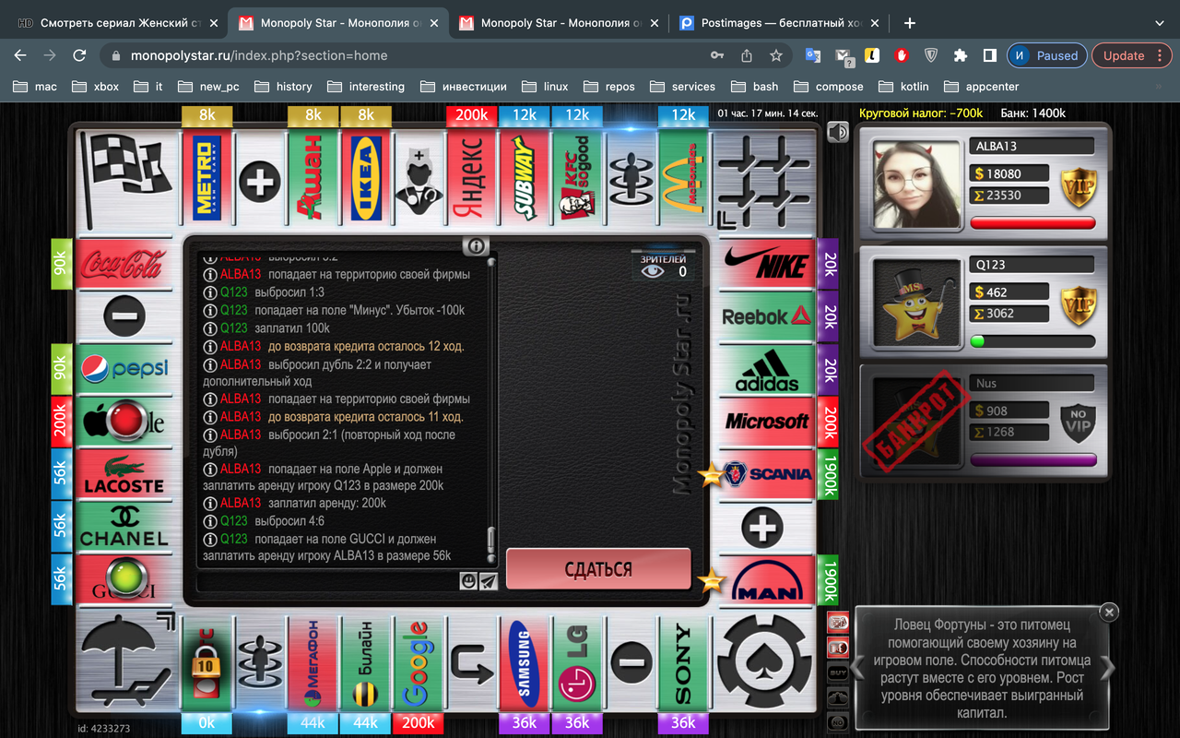Click the McDonald's board cell

point(683,178)
